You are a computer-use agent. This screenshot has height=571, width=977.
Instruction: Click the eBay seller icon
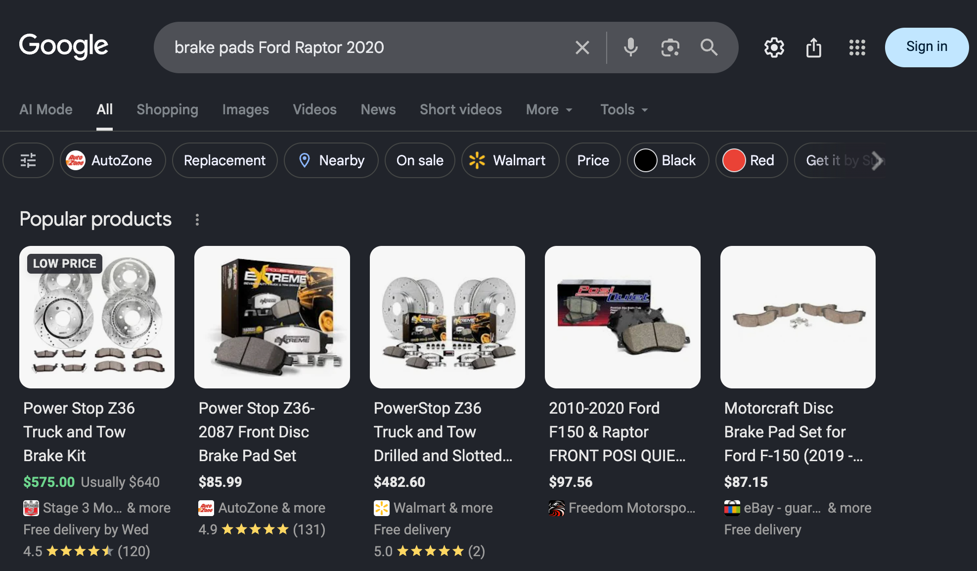[732, 508]
